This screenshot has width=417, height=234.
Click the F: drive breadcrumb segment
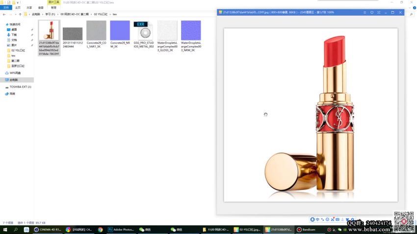pyautogui.click(x=50, y=14)
